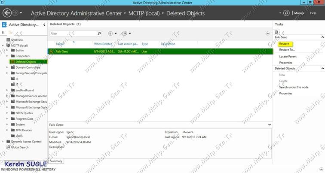
Task: Sort by Last known parent column
Action: tap(128, 44)
